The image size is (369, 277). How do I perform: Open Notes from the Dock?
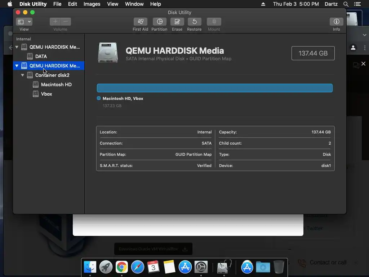(x=169, y=267)
